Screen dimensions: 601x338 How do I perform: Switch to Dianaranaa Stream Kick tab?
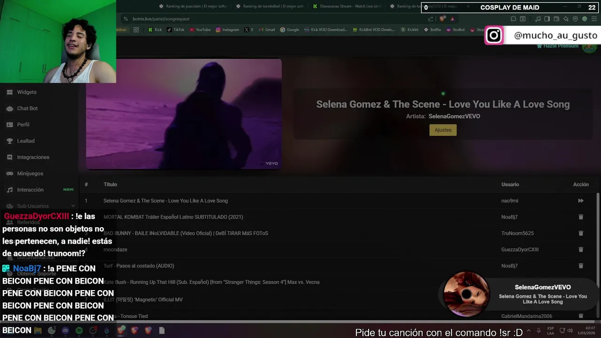pos(347,7)
